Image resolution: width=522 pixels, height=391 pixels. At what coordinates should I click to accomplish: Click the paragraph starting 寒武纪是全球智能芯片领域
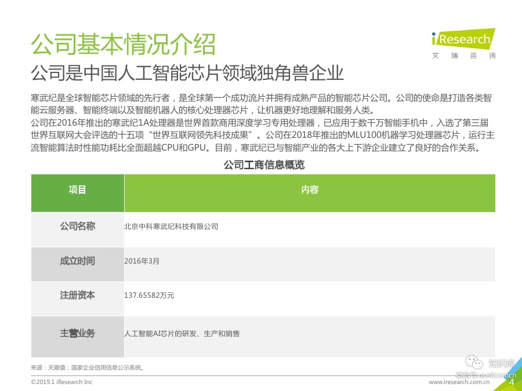262,104
